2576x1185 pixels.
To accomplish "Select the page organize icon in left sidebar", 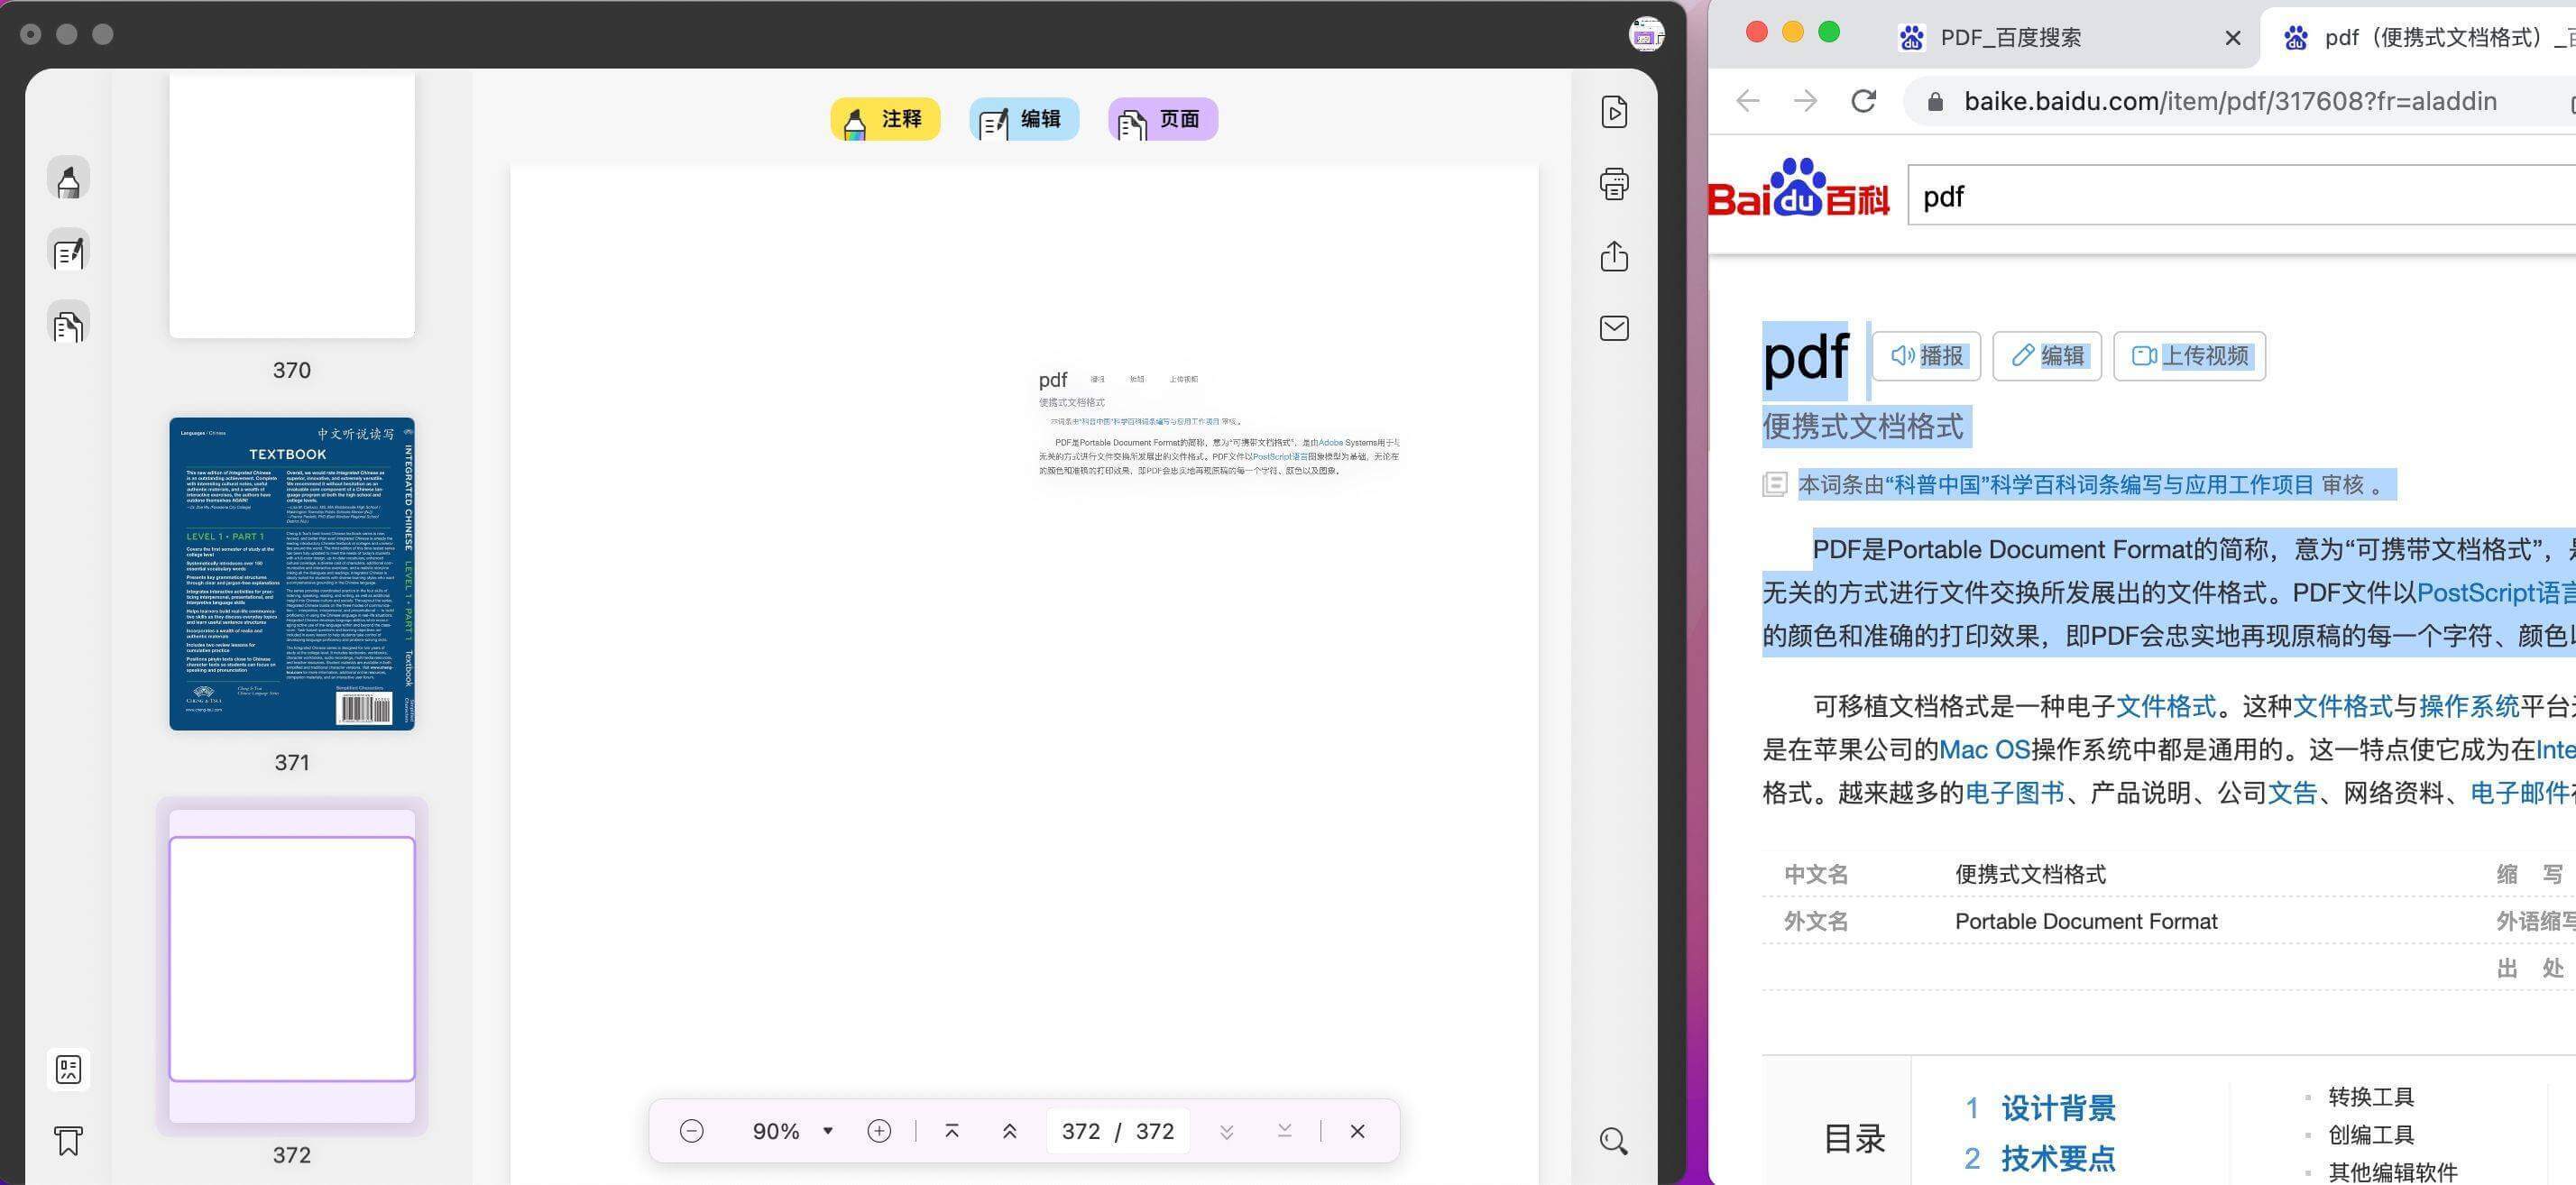I will point(68,324).
